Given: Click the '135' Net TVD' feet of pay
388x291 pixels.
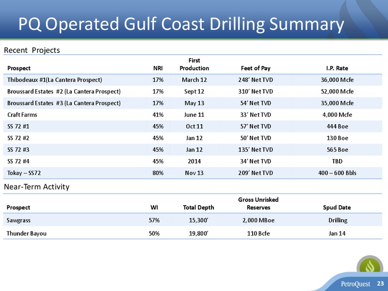Looking at the screenshot, I should [x=256, y=150].
